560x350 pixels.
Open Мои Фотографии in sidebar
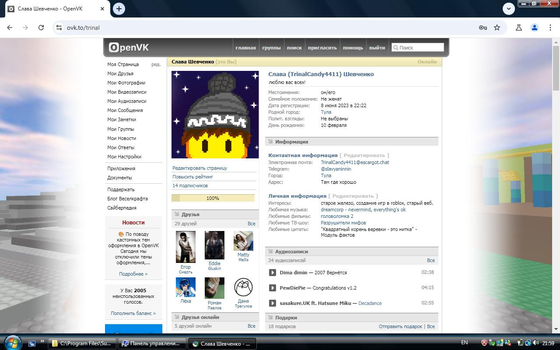click(x=126, y=83)
